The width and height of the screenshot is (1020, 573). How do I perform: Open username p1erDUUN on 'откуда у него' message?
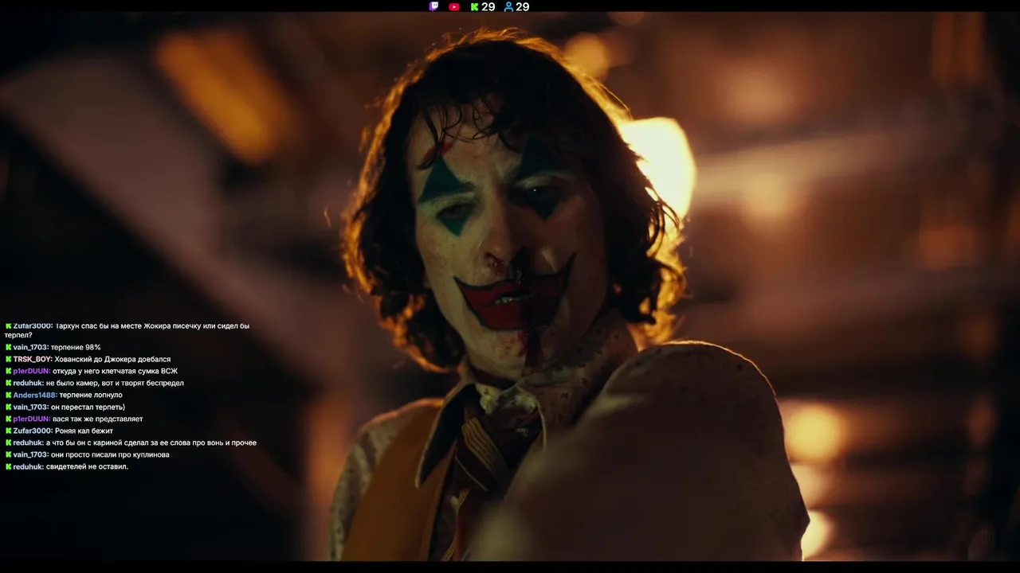(x=32, y=371)
